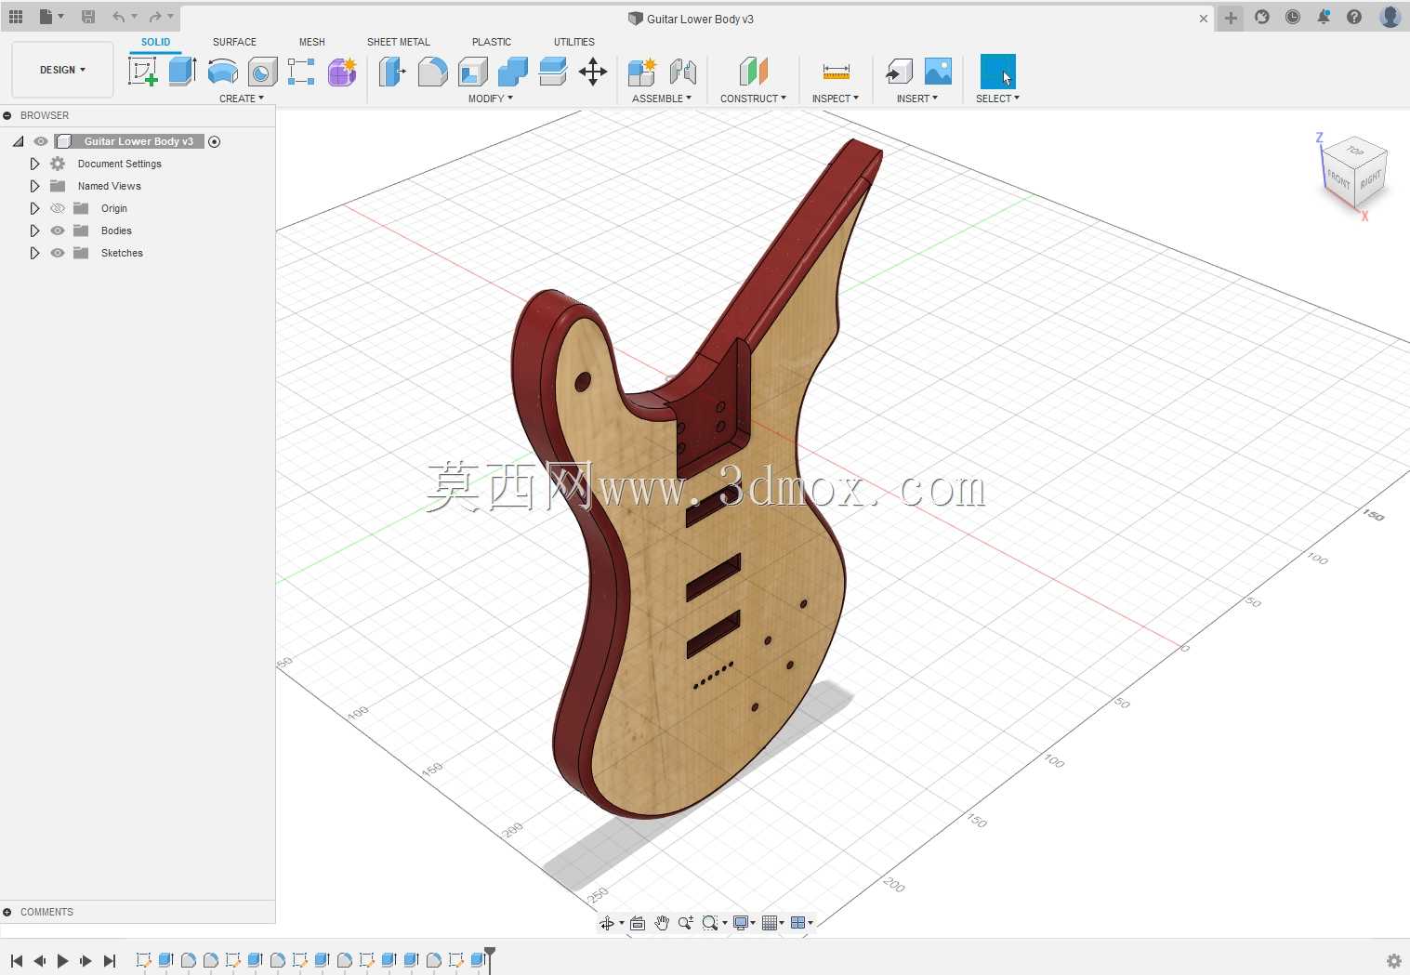This screenshot has height=975, width=1410.
Task: Open the INSPECT dropdown menu
Action: click(836, 99)
